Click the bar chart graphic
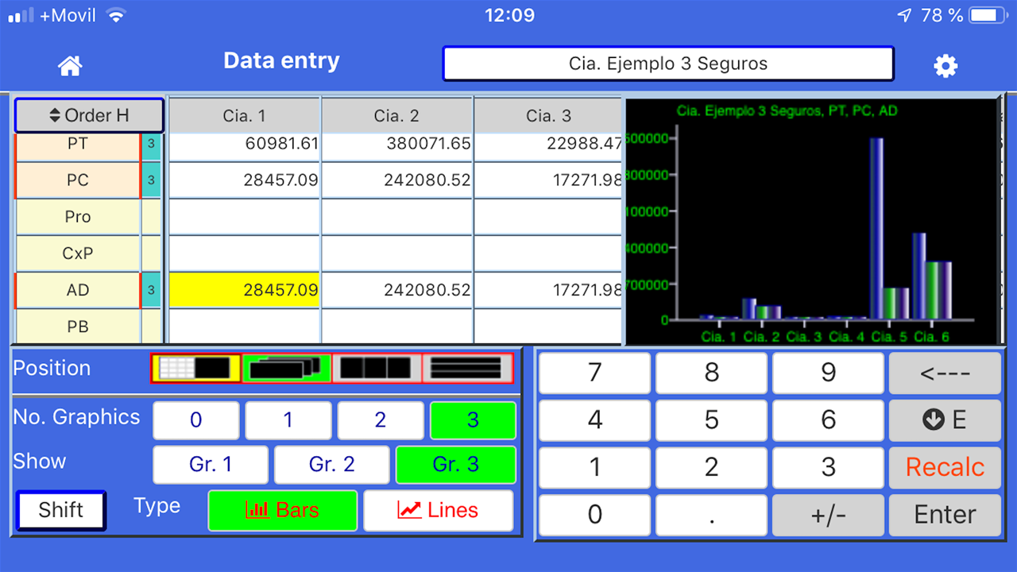 (x=810, y=222)
